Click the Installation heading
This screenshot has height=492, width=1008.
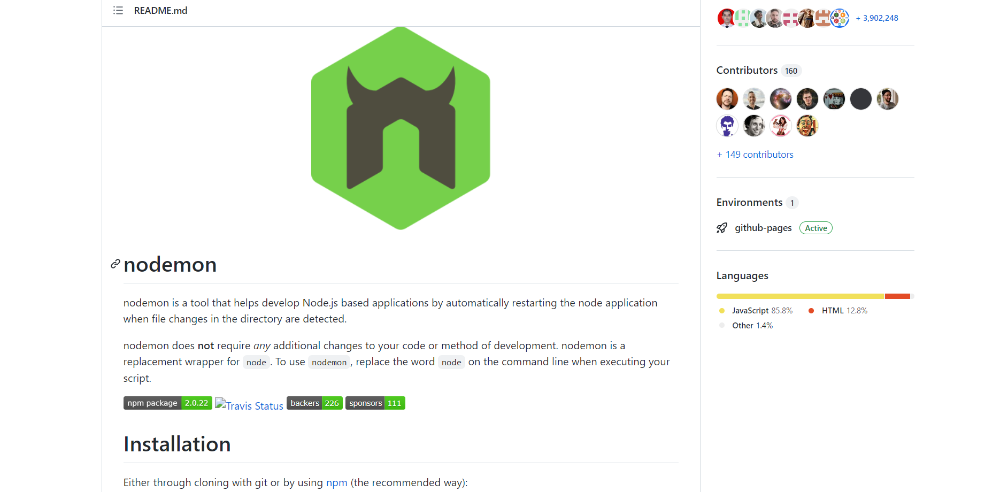177,444
